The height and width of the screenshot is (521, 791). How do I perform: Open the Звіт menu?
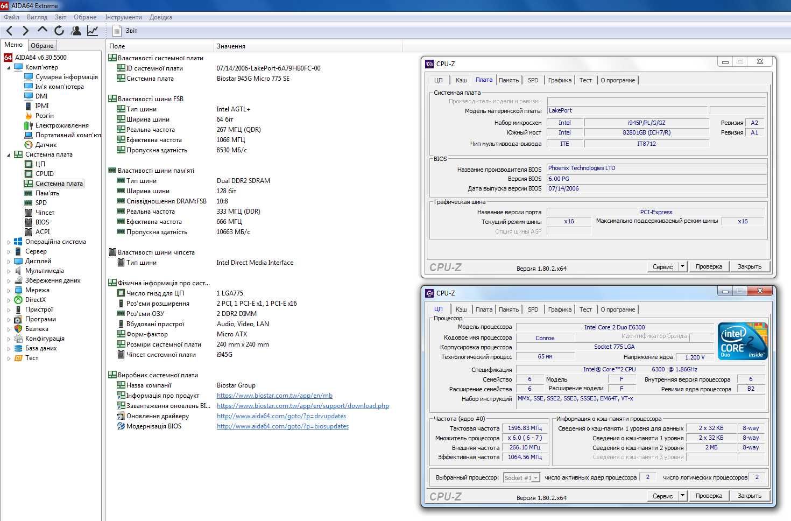click(x=60, y=17)
